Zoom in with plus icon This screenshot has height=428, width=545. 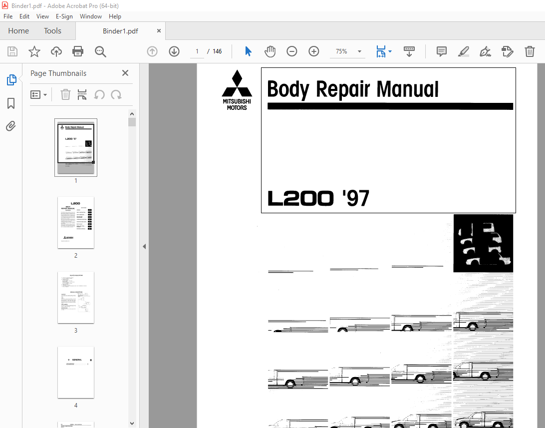(314, 51)
